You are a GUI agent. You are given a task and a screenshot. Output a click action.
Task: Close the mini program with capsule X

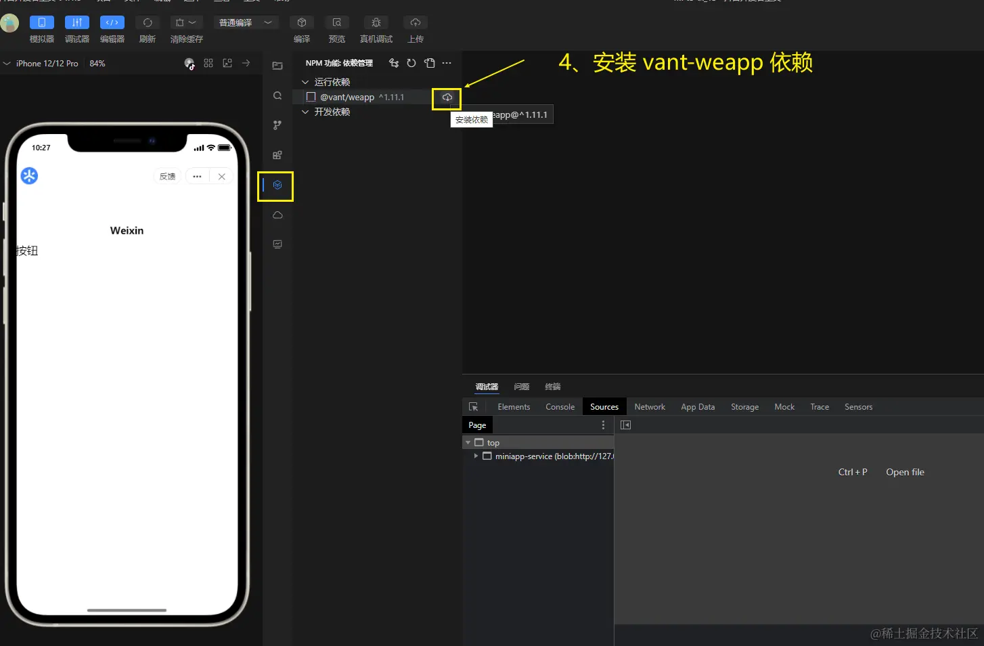(221, 176)
